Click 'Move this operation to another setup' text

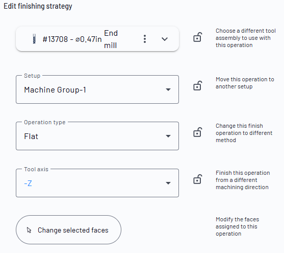245,83
